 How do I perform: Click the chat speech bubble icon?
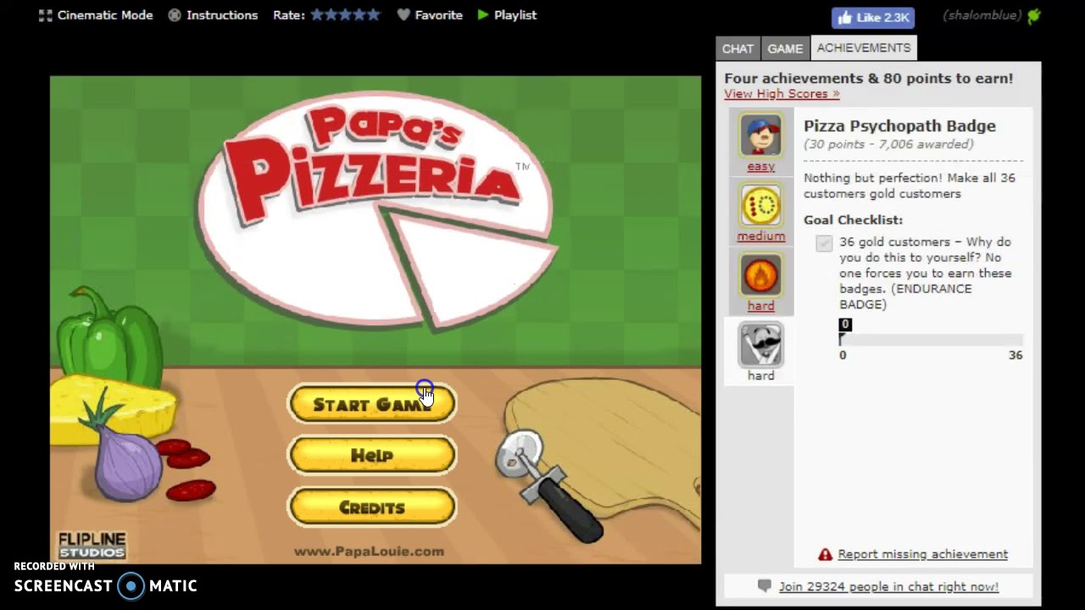point(765,585)
